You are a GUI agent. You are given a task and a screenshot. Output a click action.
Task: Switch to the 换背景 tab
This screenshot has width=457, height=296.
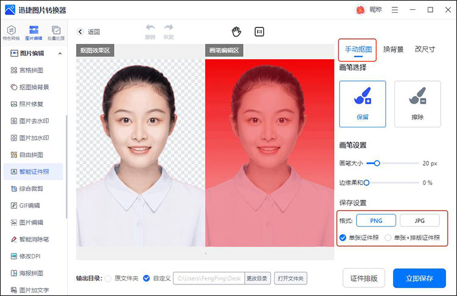point(393,49)
